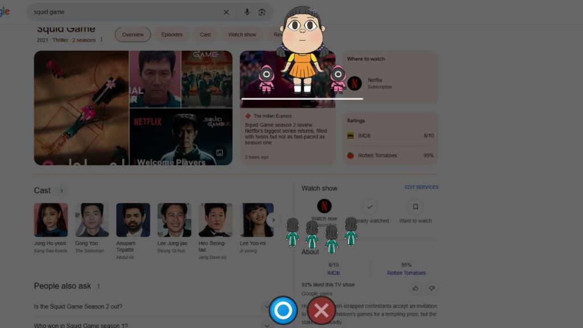The width and height of the screenshot is (583, 328).
Task: Click the EDIT SERVICES link
Action: [x=421, y=187]
